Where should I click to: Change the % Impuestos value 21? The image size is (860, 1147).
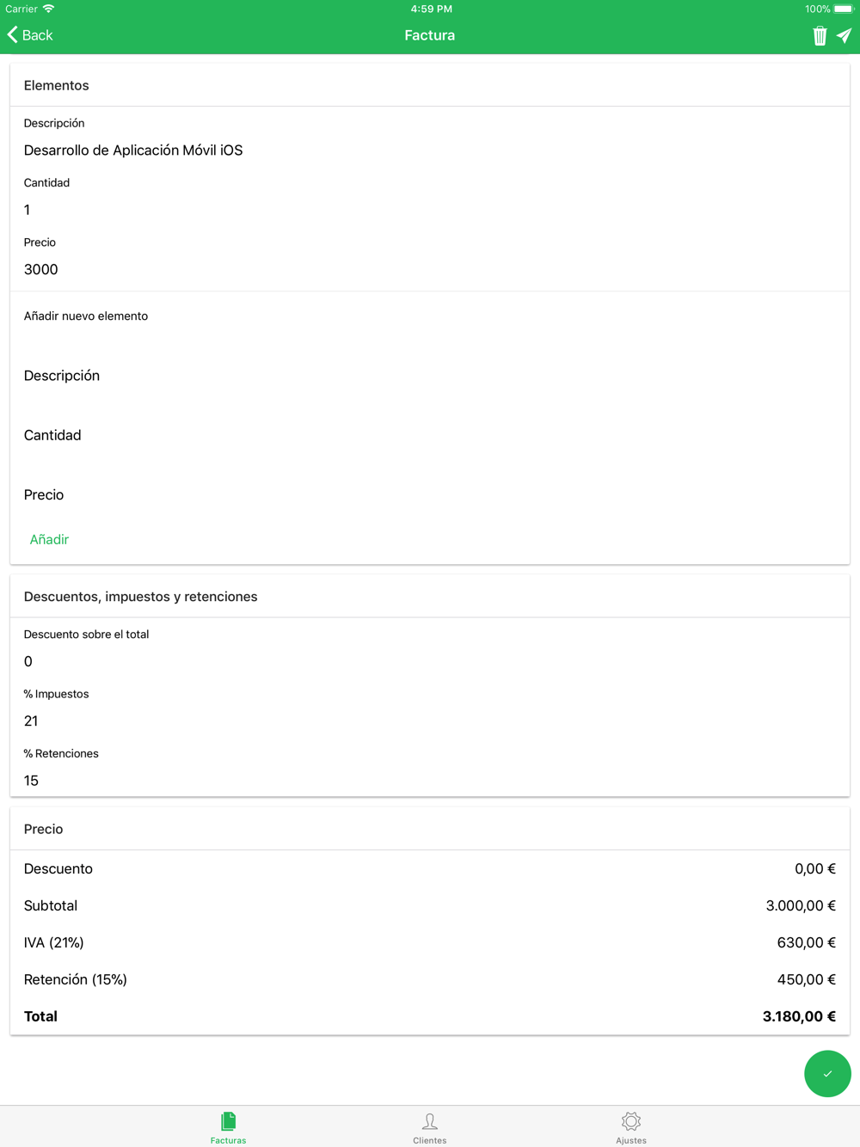(430, 721)
